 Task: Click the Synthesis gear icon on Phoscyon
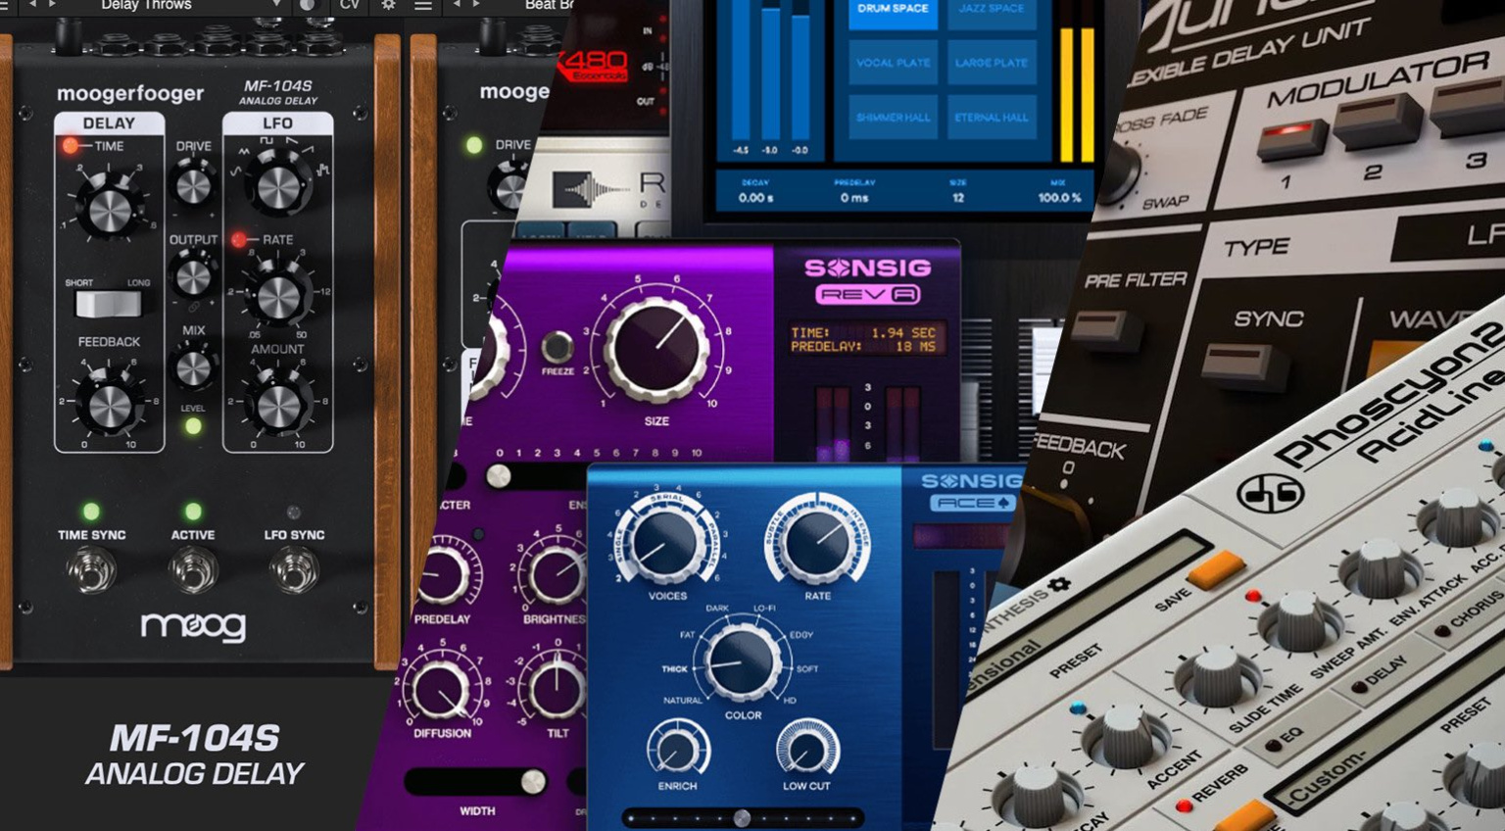[x=1059, y=585]
